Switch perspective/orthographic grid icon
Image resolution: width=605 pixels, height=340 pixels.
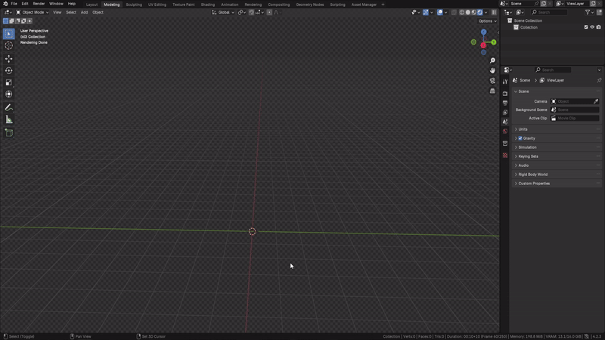492,91
